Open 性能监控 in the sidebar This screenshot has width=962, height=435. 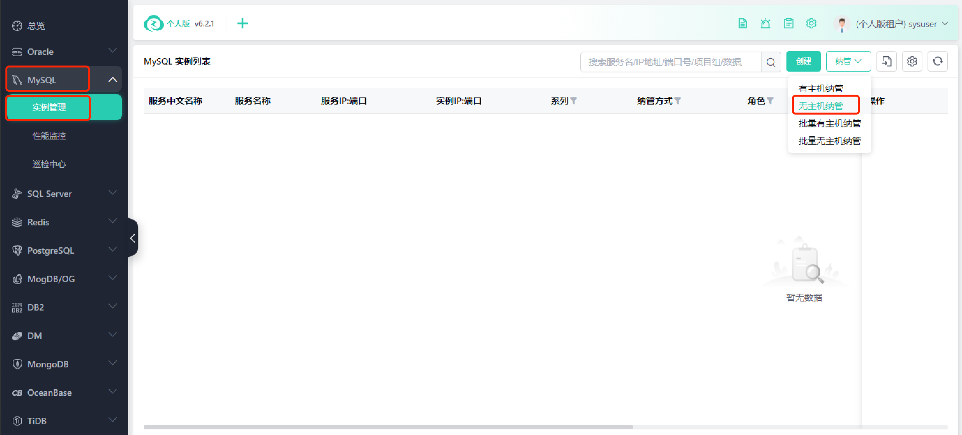(x=49, y=136)
